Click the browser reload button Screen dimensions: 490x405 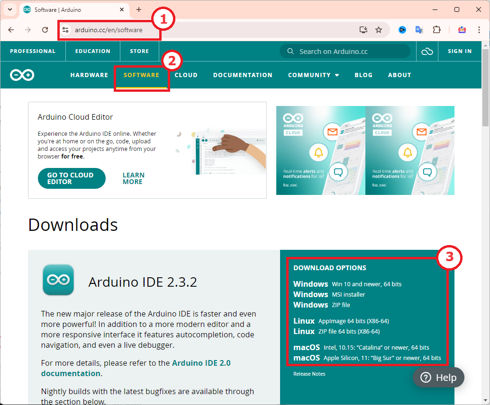click(x=45, y=30)
